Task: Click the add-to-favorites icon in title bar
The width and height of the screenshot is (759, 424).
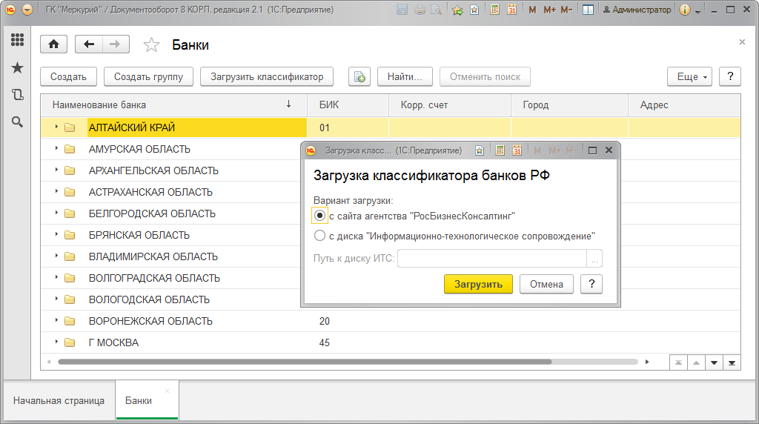Action: pos(457,10)
